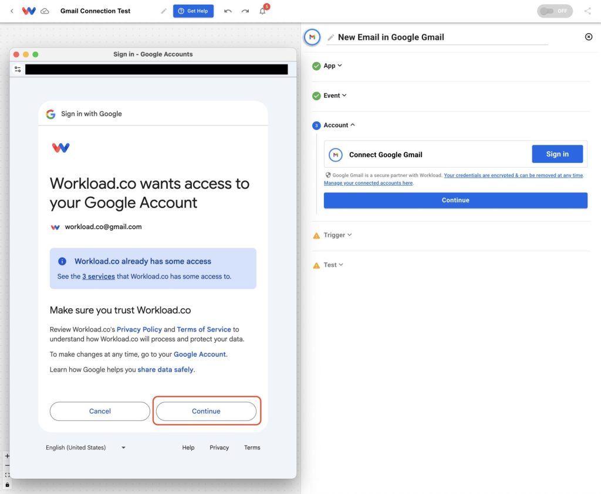The image size is (601, 494).
Task: Click the share icon in the top bar
Action: coord(588,11)
